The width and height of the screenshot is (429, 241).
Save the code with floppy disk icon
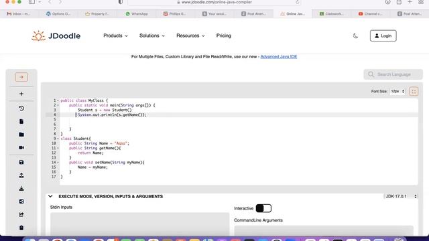[x=21, y=162]
